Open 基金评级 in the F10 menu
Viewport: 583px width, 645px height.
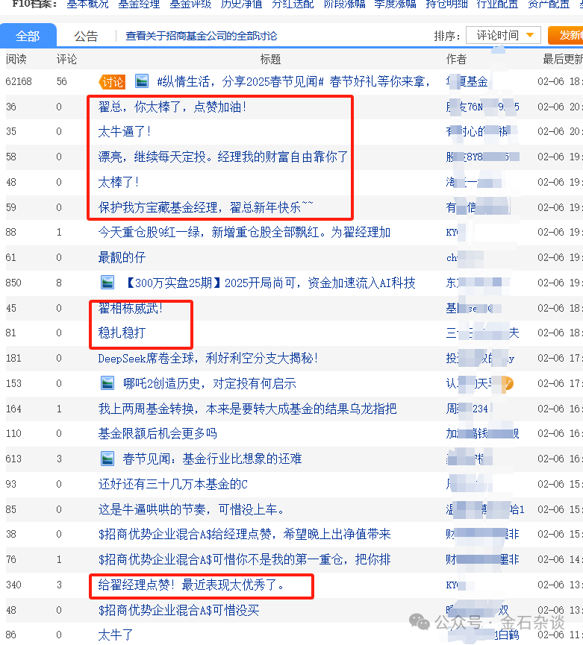[190, 4]
